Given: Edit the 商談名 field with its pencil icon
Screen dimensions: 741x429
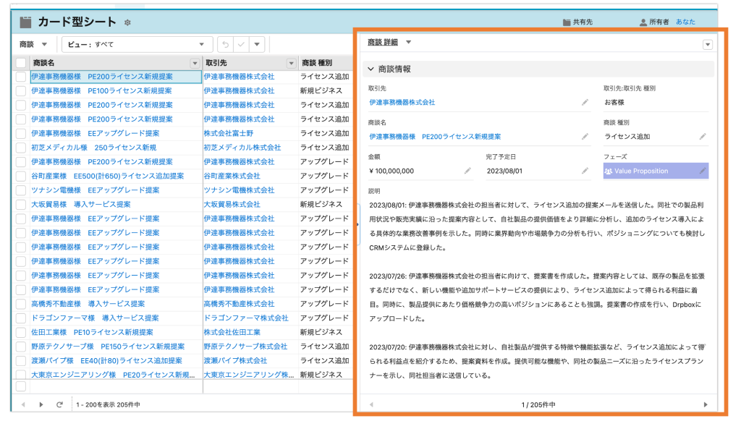Looking at the screenshot, I should pyautogui.click(x=585, y=137).
